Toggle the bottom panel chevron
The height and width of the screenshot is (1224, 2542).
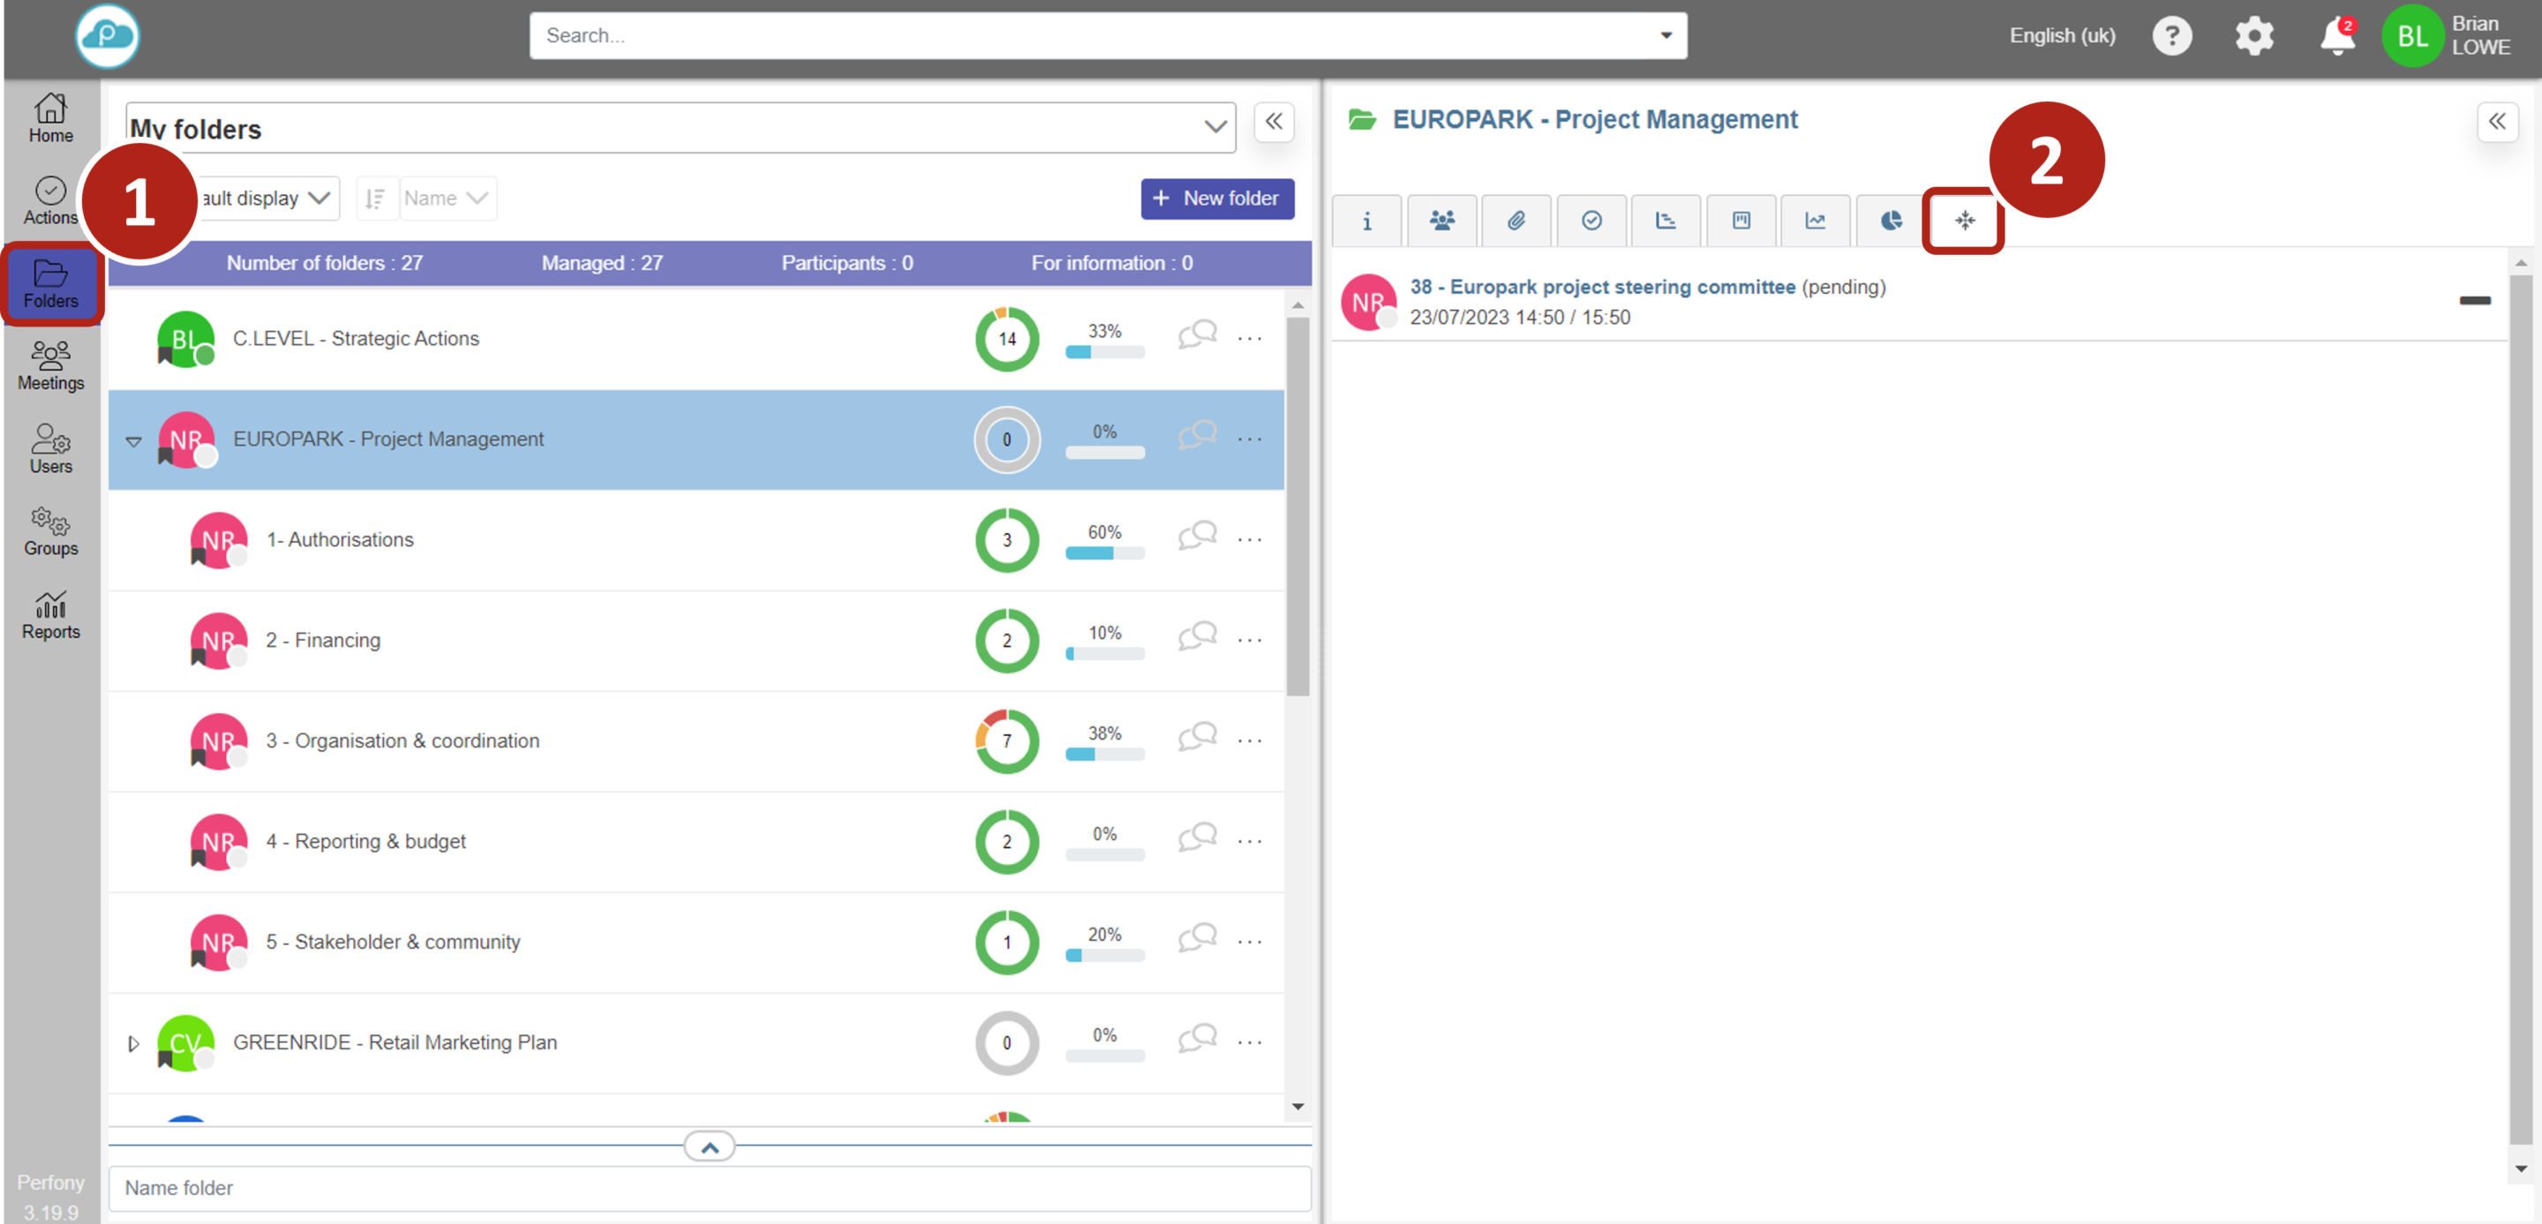point(709,1146)
